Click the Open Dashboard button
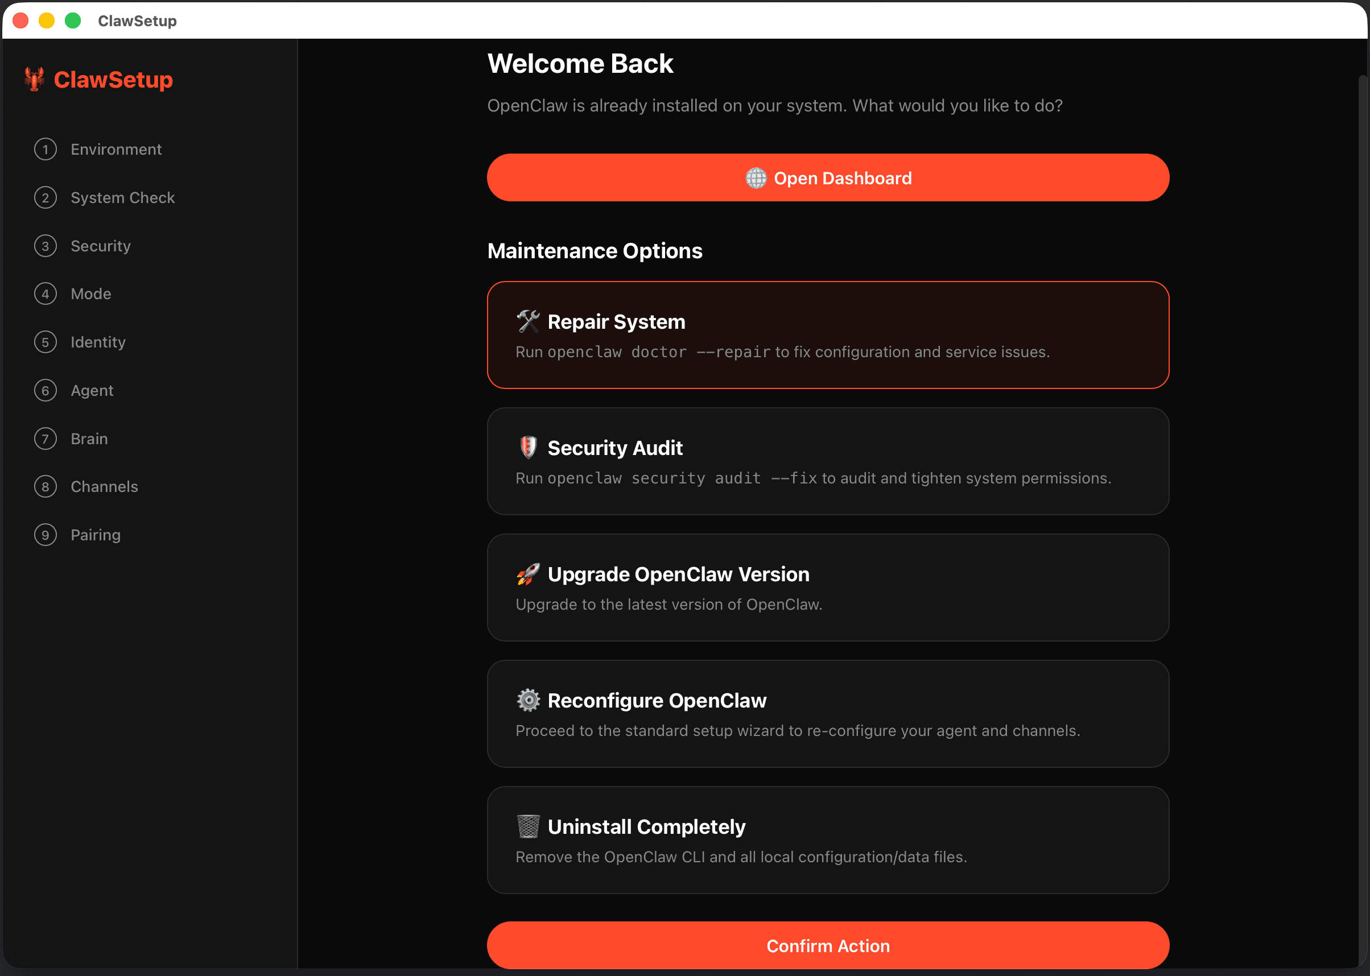1370x976 pixels. click(828, 178)
